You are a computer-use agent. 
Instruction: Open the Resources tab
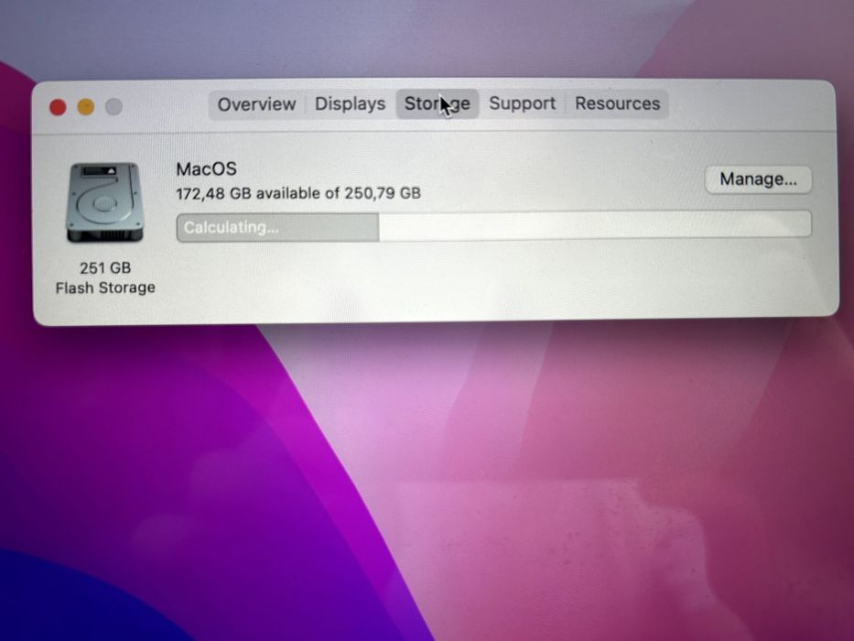click(617, 103)
